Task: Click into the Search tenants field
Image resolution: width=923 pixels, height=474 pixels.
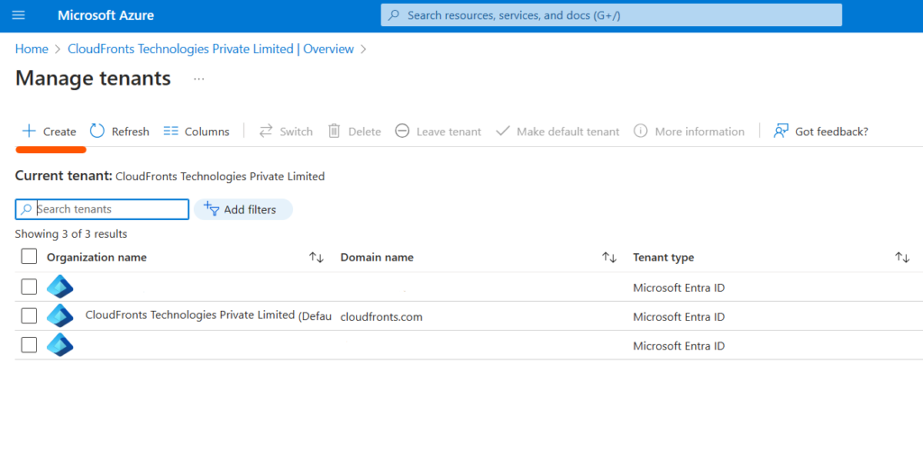Action: (102, 209)
